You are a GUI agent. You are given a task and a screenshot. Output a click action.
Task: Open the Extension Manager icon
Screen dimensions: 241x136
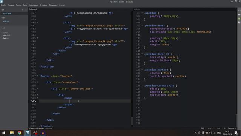239,15
